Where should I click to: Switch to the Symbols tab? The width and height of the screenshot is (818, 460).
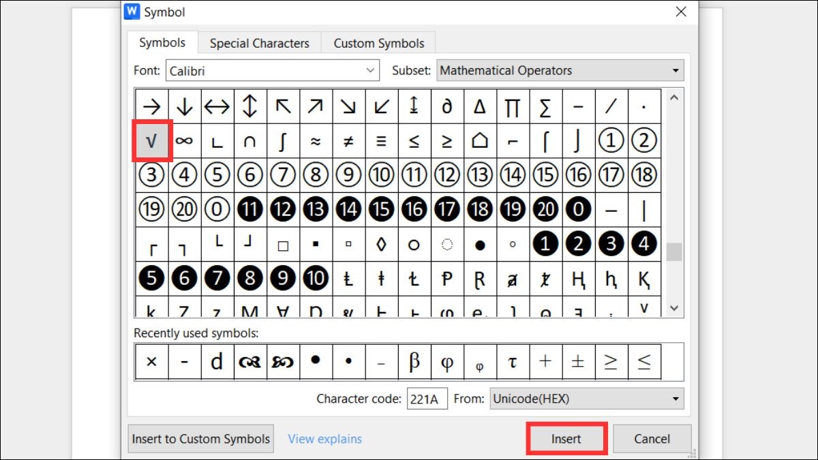click(x=162, y=42)
